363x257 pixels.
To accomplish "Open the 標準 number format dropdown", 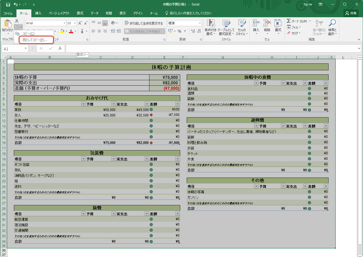I will click(200, 23).
